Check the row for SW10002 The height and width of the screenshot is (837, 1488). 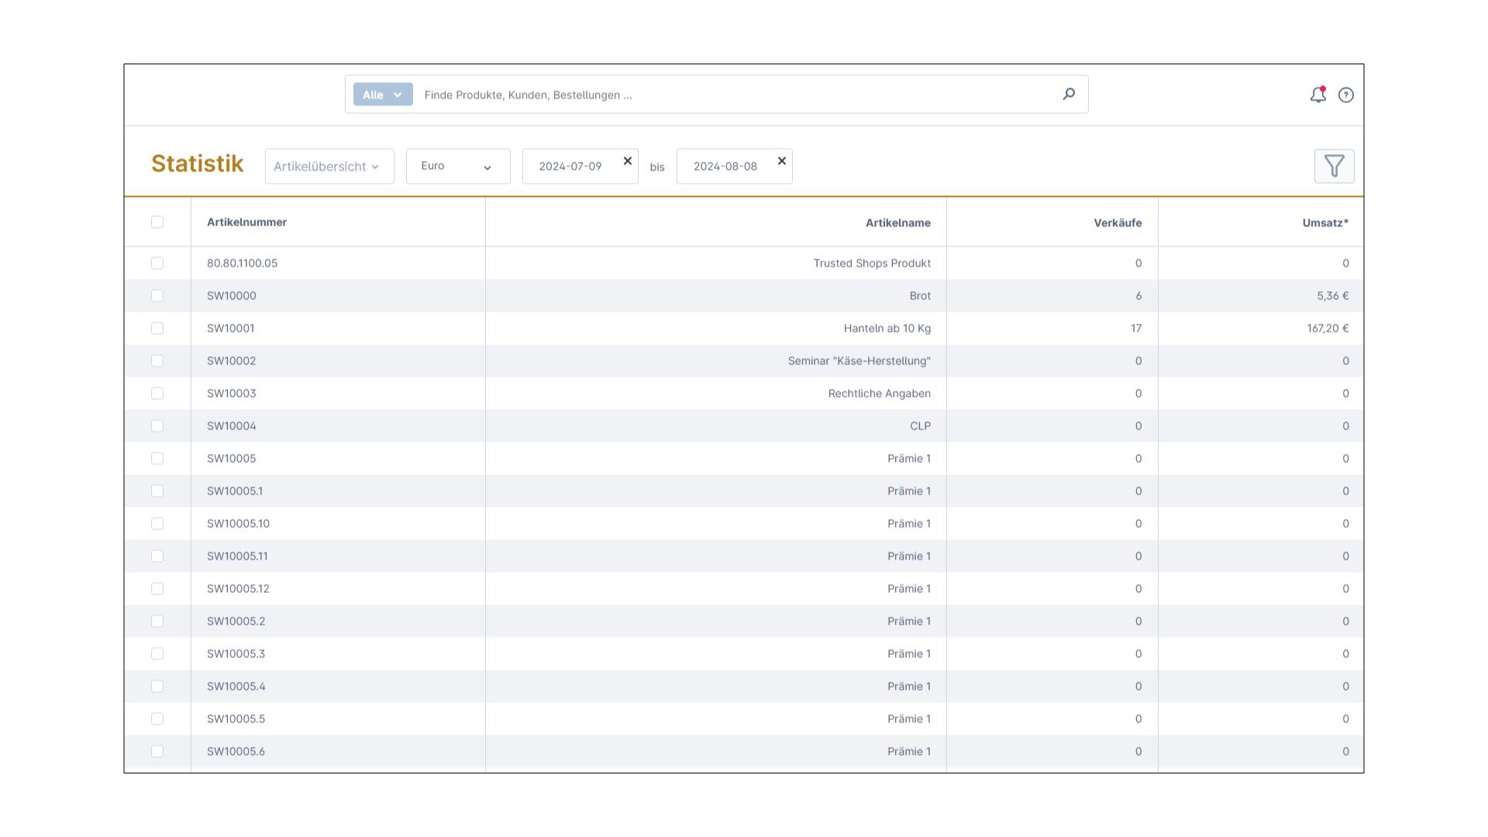[x=157, y=361]
